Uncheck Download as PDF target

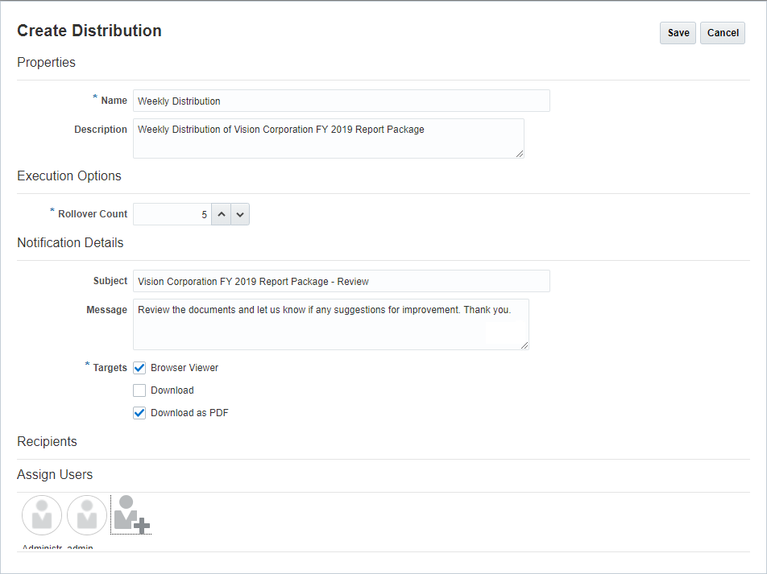139,413
